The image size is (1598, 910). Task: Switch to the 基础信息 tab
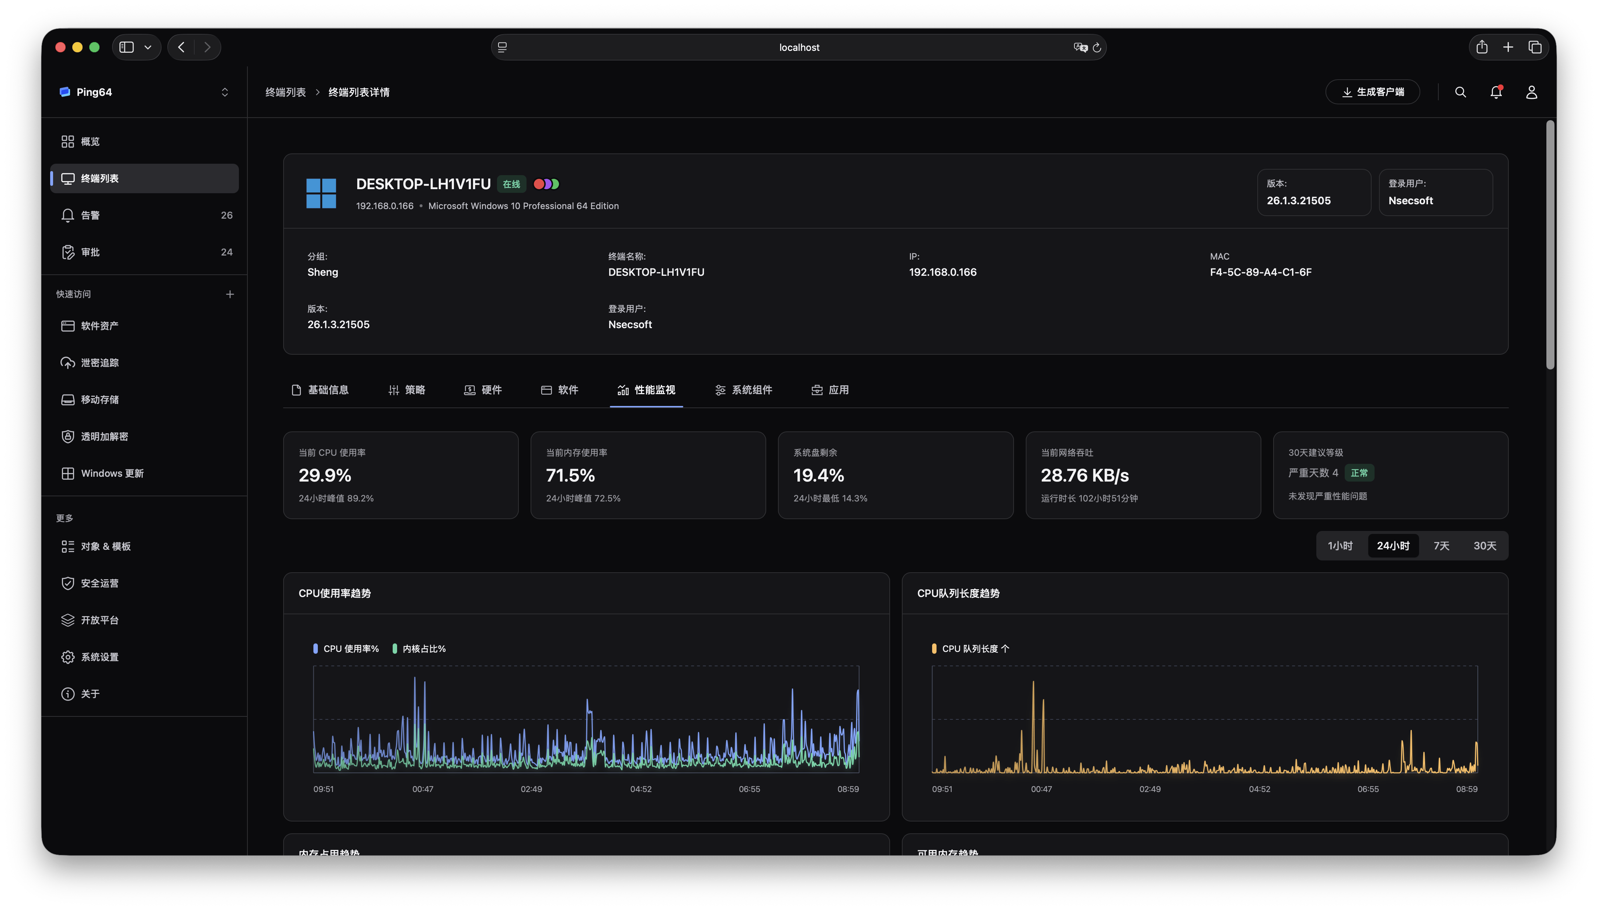(320, 390)
